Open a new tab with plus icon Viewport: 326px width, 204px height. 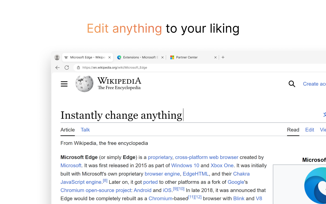tap(223, 57)
